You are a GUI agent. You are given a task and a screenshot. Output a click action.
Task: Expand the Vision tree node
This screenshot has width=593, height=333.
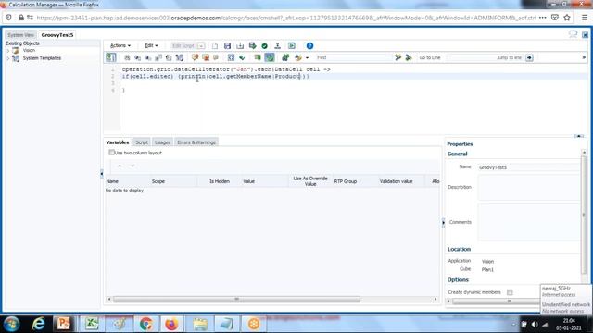[8, 51]
